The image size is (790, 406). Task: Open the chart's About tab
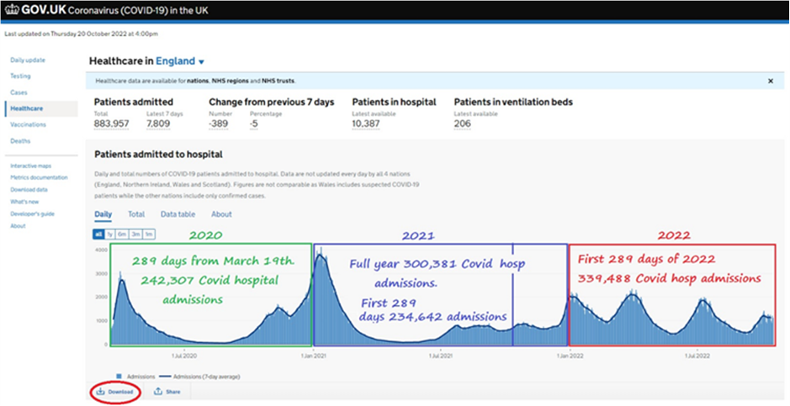(221, 214)
